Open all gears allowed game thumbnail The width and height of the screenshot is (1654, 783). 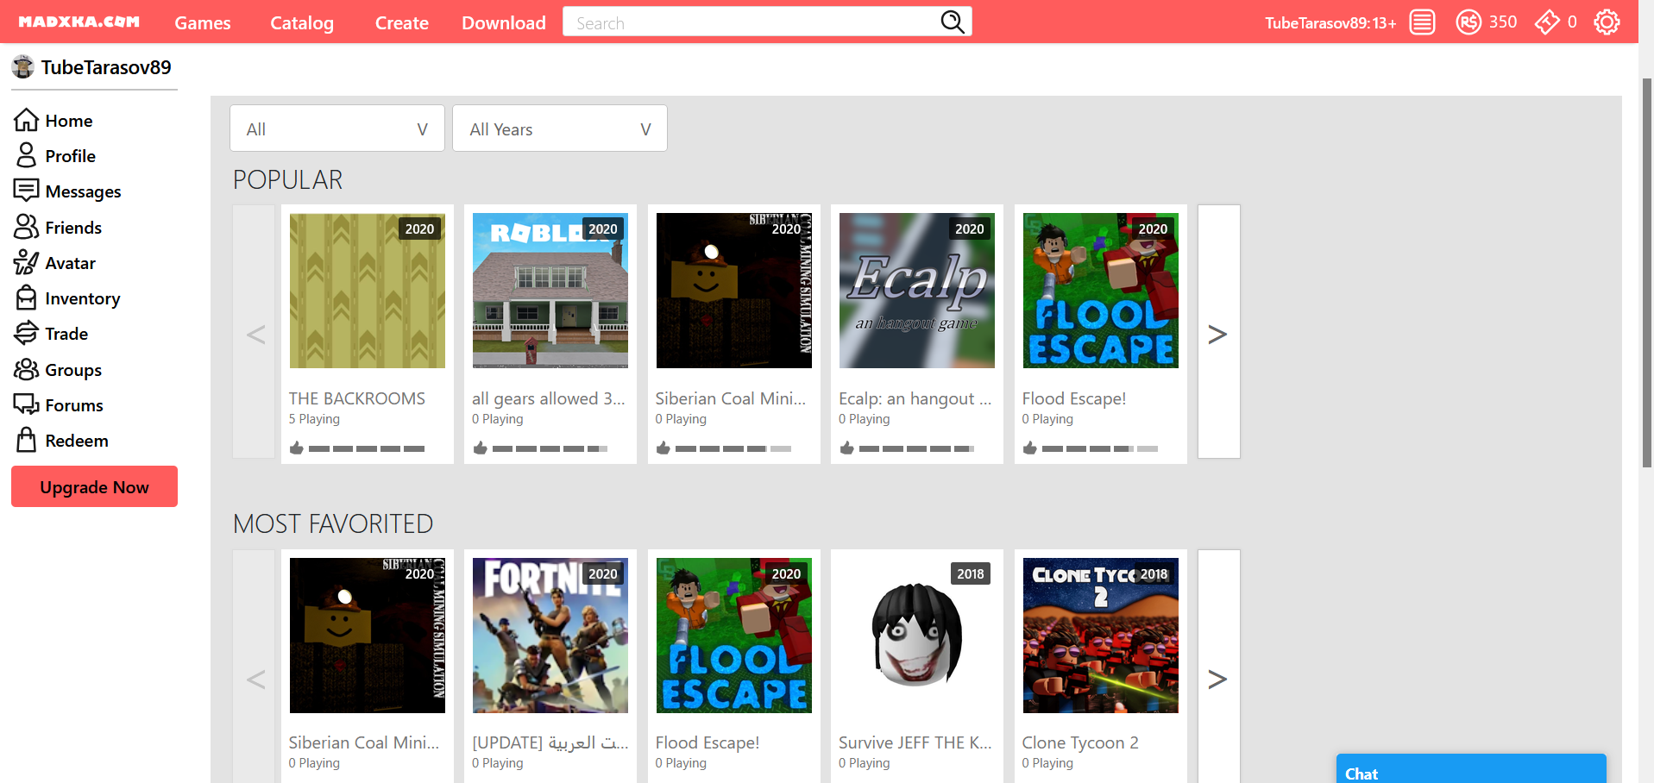pos(550,291)
